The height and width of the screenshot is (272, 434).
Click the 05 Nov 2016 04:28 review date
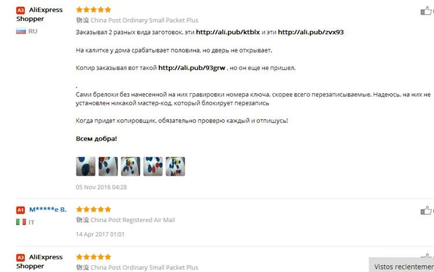click(101, 187)
